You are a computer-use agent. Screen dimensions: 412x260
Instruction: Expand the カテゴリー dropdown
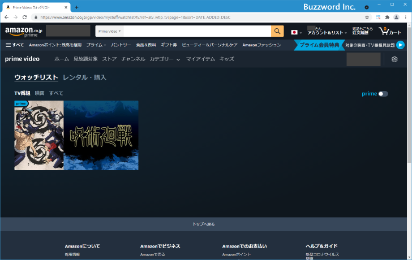[165, 59]
